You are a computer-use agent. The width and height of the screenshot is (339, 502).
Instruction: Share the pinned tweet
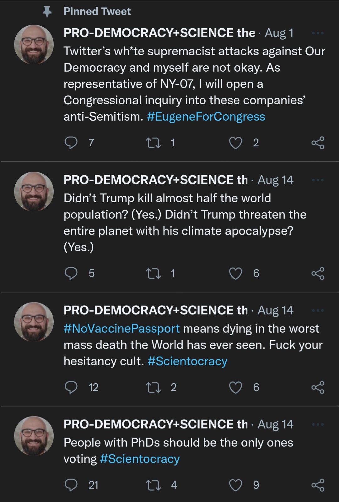318,143
